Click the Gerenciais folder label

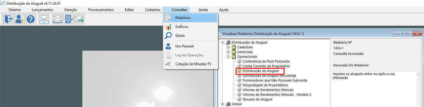245,52
